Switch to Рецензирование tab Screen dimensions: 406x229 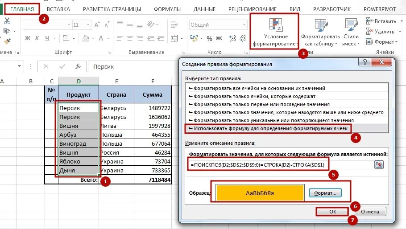pyautogui.click(x=253, y=9)
